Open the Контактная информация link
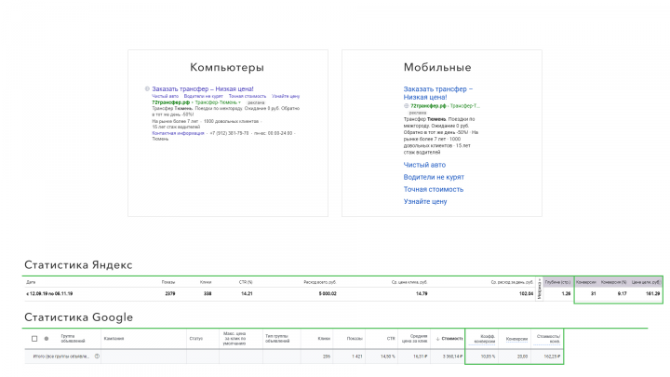Image resolution: width=670 pixels, height=377 pixels. tap(178, 133)
